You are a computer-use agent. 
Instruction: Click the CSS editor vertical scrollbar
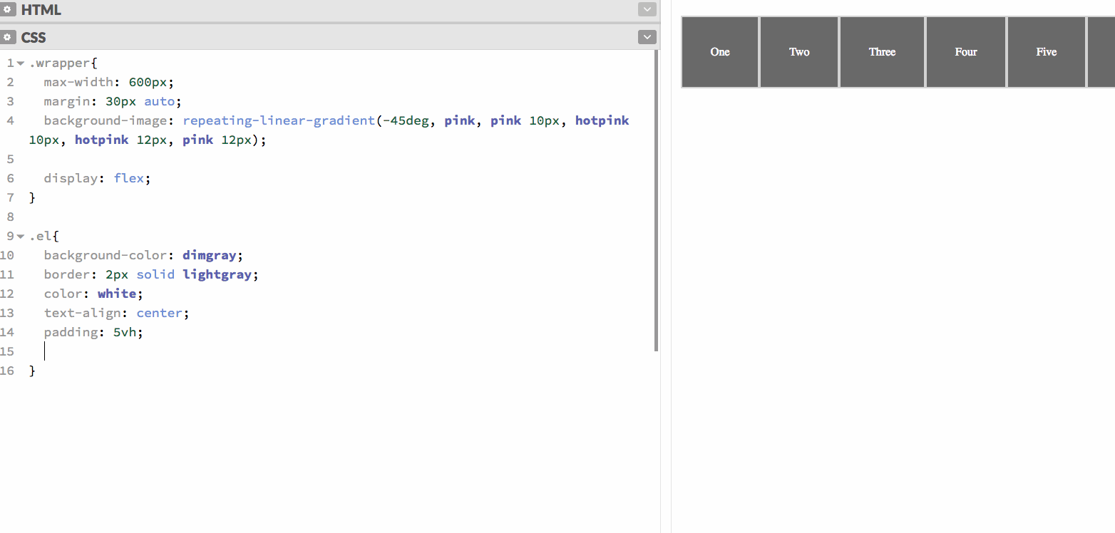656,200
